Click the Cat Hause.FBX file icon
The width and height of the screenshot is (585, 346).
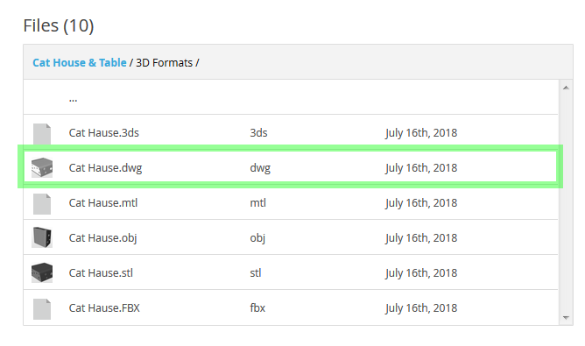[42, 309]
